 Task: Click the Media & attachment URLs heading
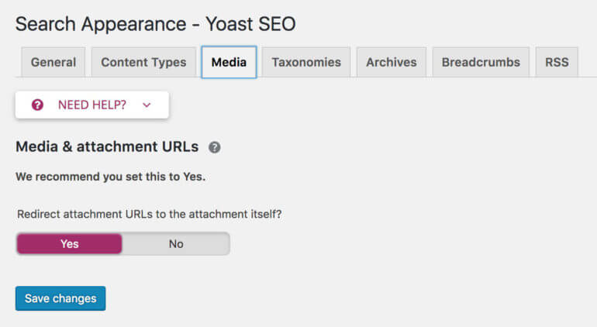[107, 146]
